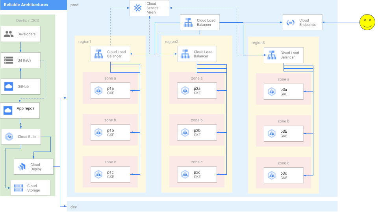
Task: Click region3 Cloud Load Balancer icon
Action: tap(272, 55)
